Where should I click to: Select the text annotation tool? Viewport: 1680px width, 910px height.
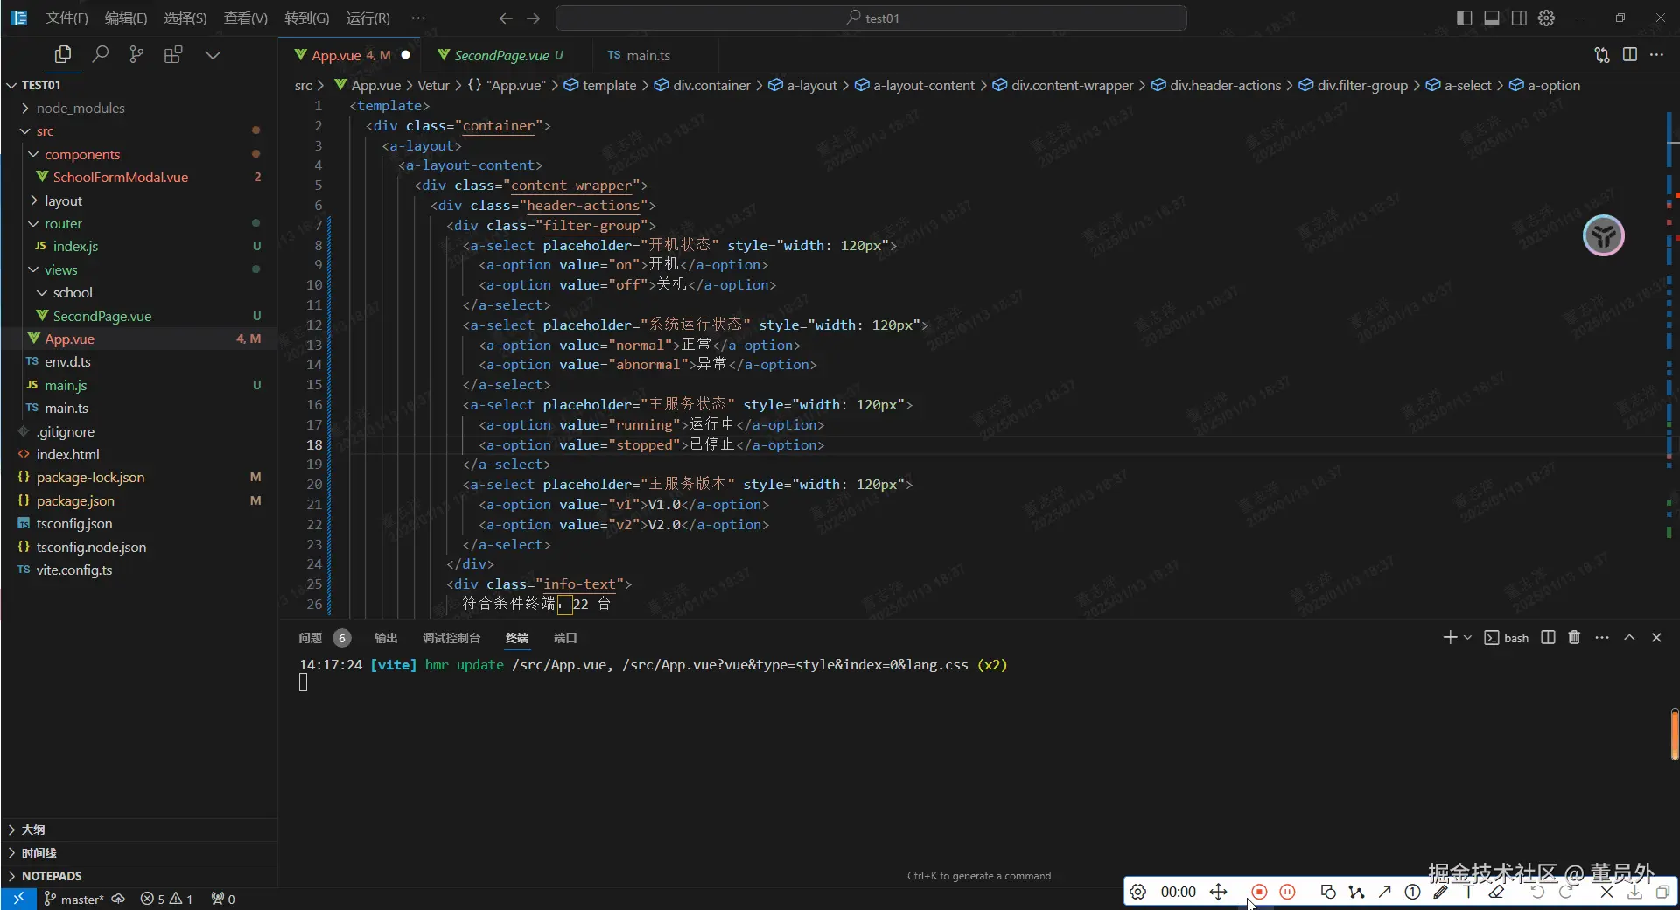[1468, 892]
